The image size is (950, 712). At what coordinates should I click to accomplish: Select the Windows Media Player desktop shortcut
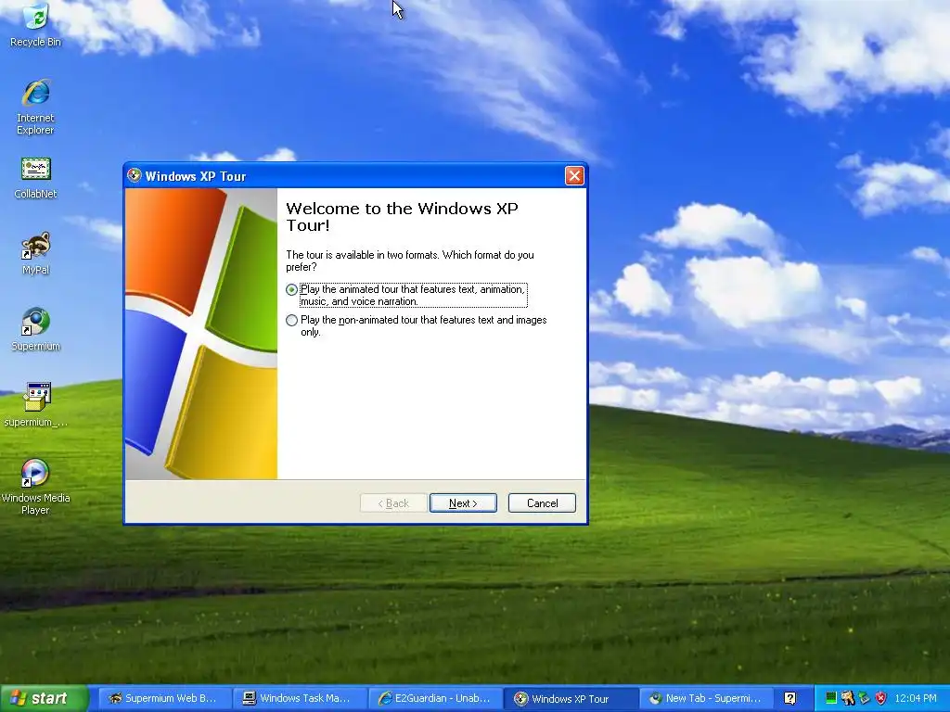[x=36, y=487]
